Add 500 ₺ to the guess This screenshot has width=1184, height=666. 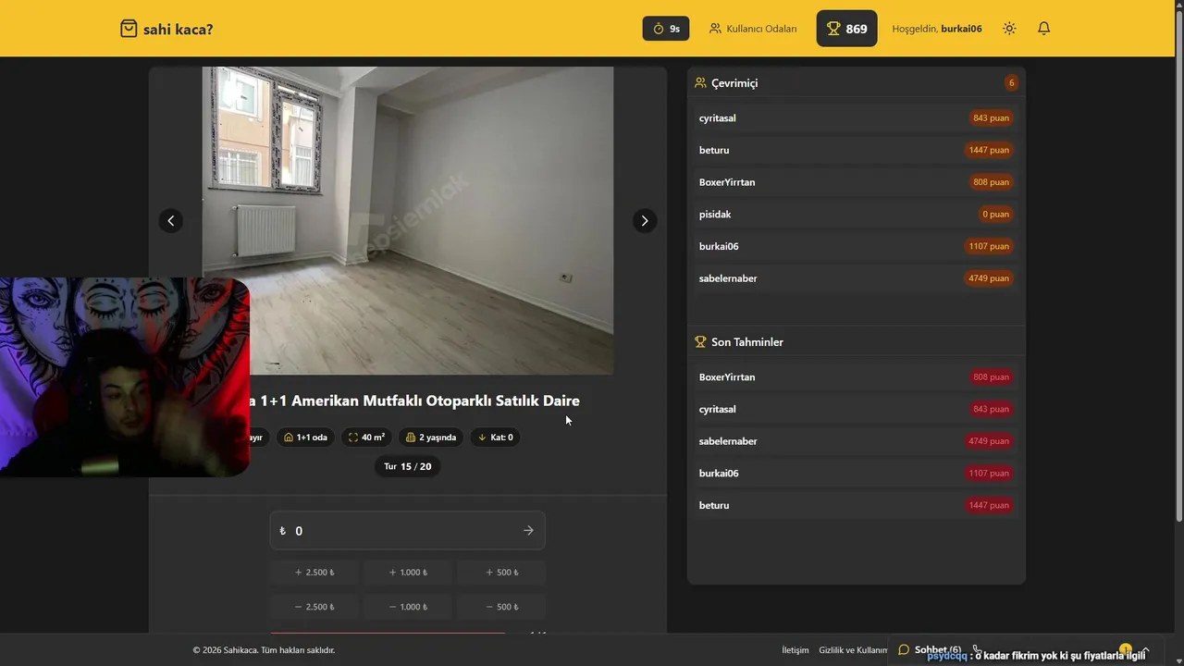click(x=501, y=573)
